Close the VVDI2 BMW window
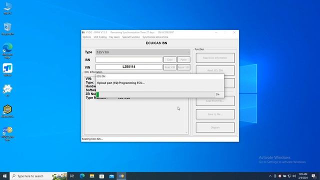320x180 pixels. tap(234, 32)
